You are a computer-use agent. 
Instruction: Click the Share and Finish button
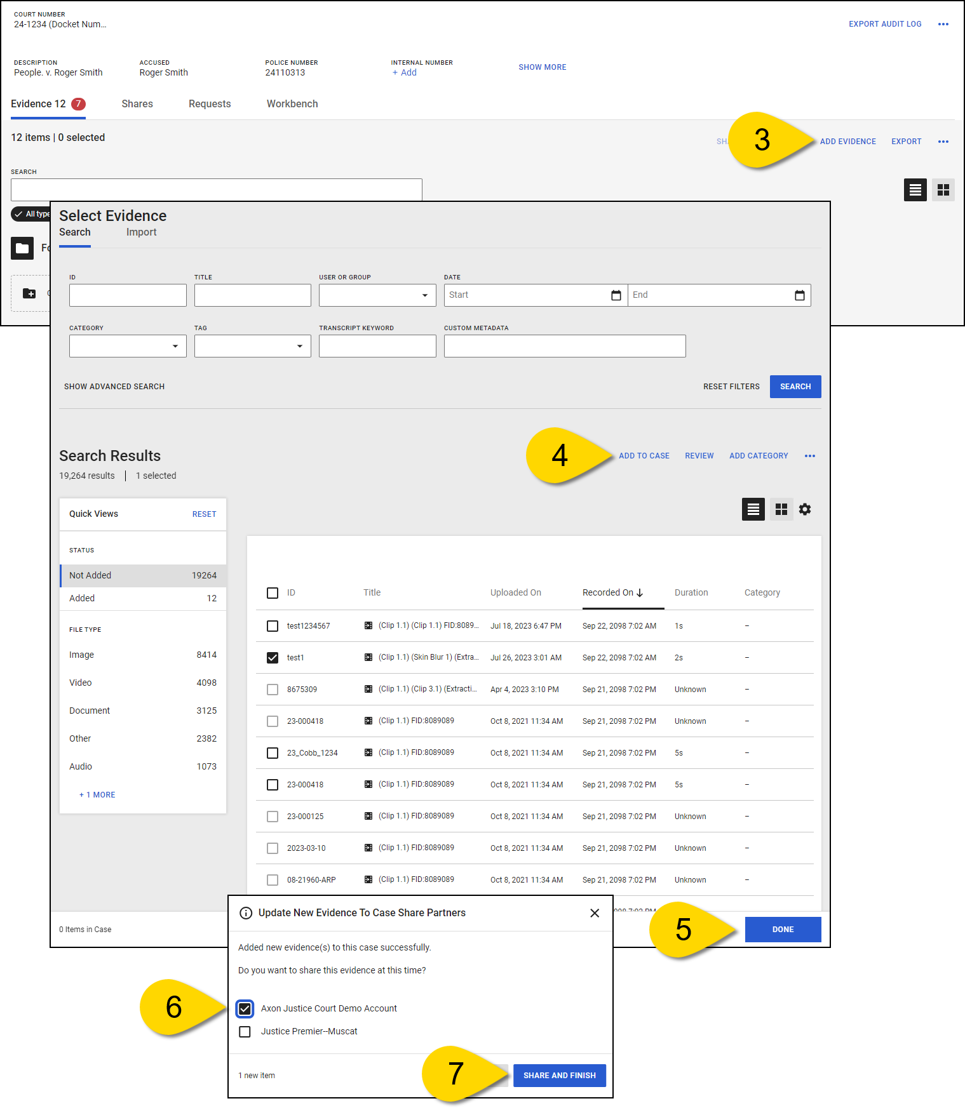point(559,1076)
